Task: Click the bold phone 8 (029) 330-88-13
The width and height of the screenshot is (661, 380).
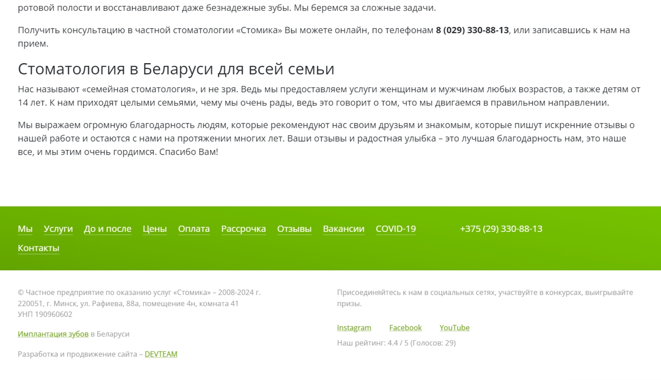Action: click(472, 30)
